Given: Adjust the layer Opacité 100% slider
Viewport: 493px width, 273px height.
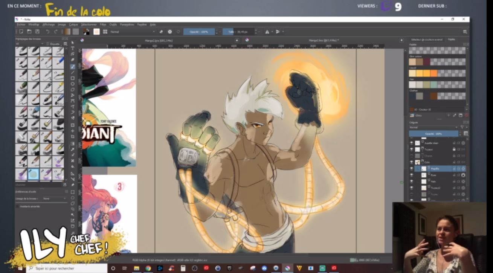Looking at the screenshot, I should [x=433, y=134].
